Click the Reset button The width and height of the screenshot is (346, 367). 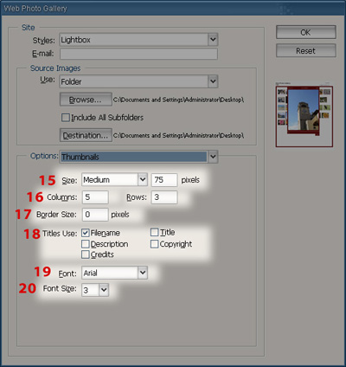point(306,51)
